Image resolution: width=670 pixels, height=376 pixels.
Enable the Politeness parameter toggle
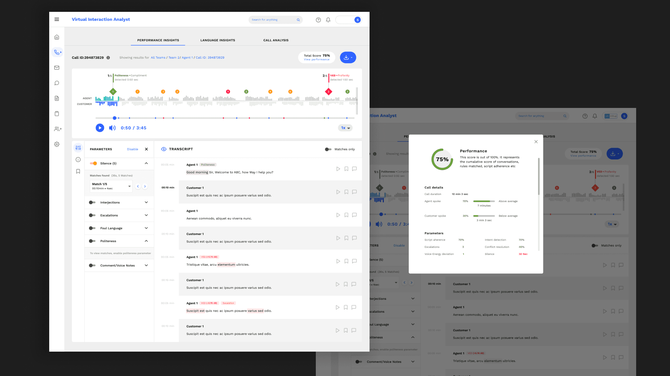pos(92,241)
